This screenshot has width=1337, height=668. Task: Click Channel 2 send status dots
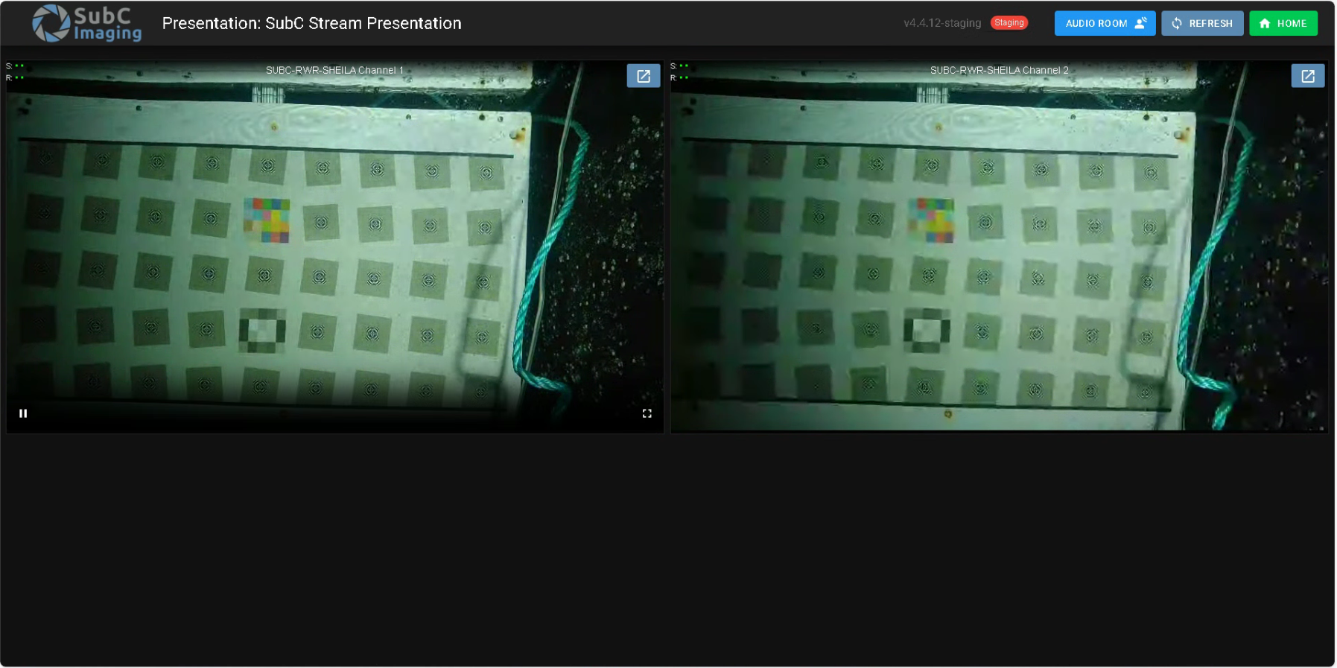coord(684,66)
